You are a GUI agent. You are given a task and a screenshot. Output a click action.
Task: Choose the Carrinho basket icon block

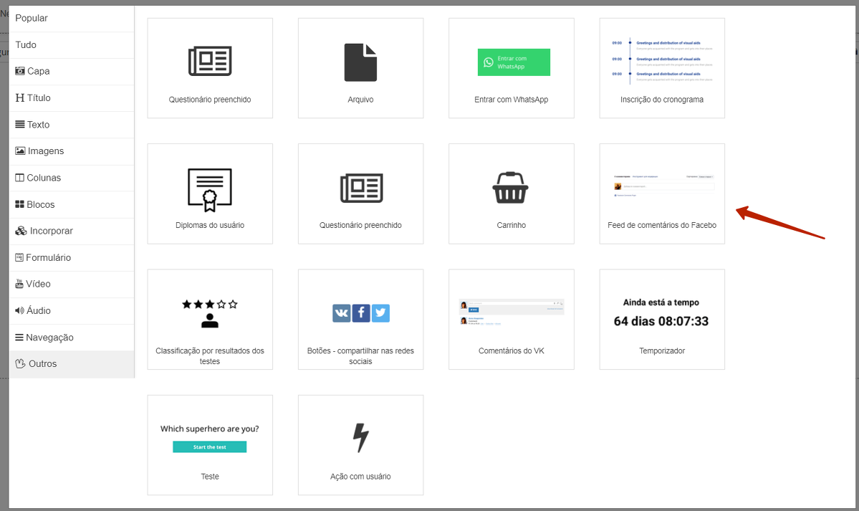pos(511,188)
